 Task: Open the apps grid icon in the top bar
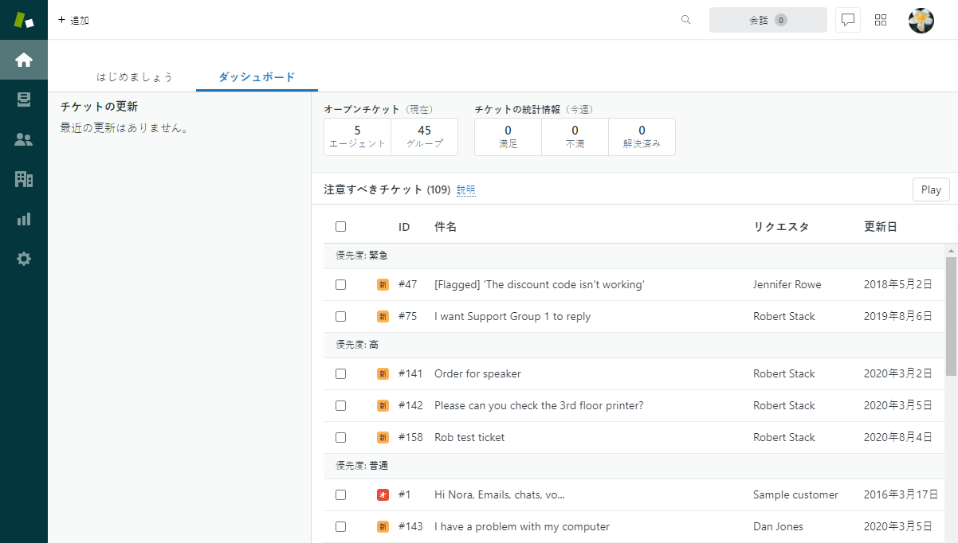(881, 20)
